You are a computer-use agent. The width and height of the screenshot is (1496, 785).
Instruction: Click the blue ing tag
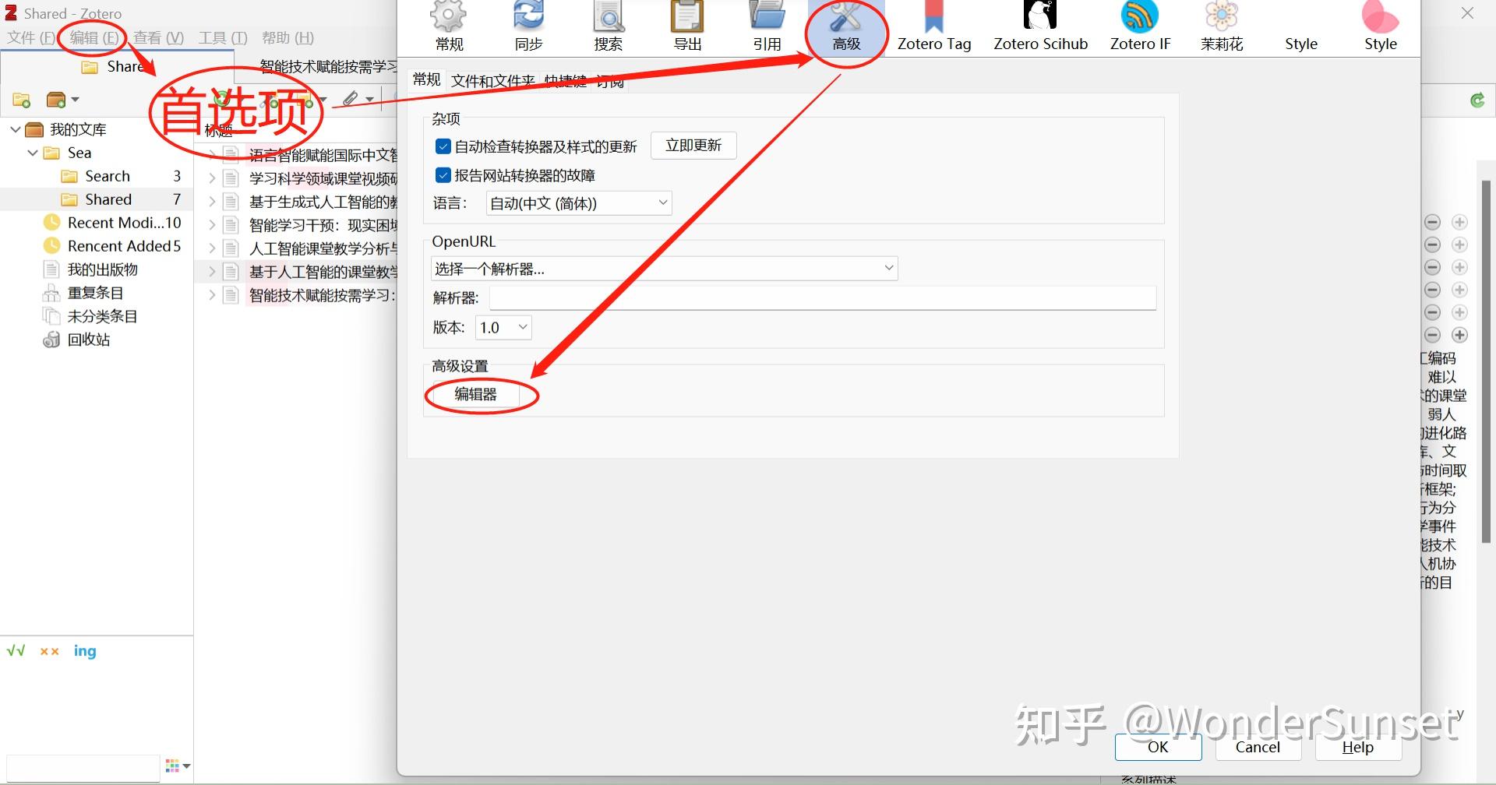(x=85, y=651)
